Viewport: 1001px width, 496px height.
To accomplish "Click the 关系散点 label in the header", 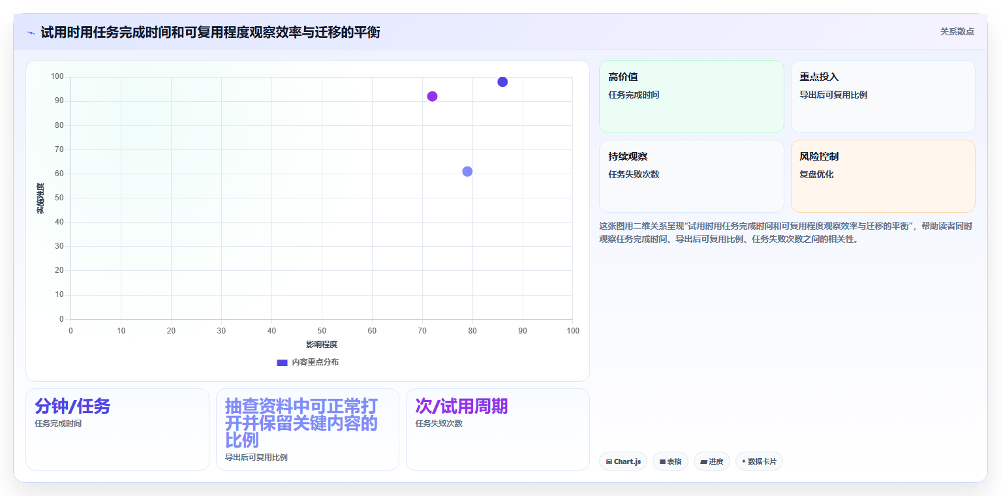I will [x=957, y=31].
